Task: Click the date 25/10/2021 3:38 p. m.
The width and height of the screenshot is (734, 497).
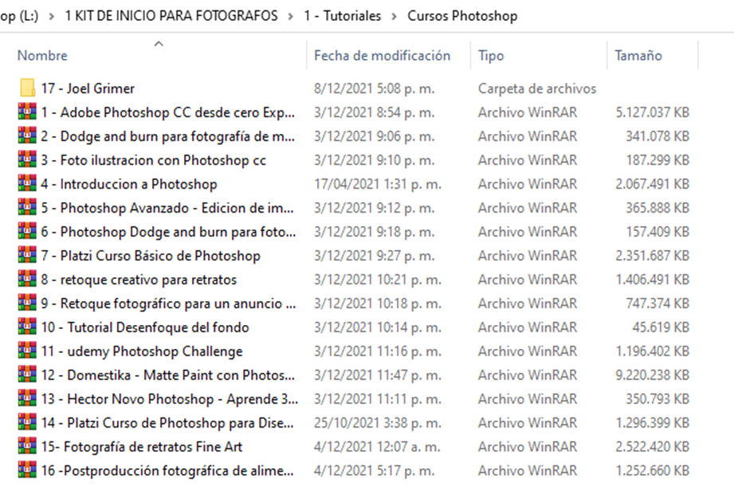Action: coord(378,423)
